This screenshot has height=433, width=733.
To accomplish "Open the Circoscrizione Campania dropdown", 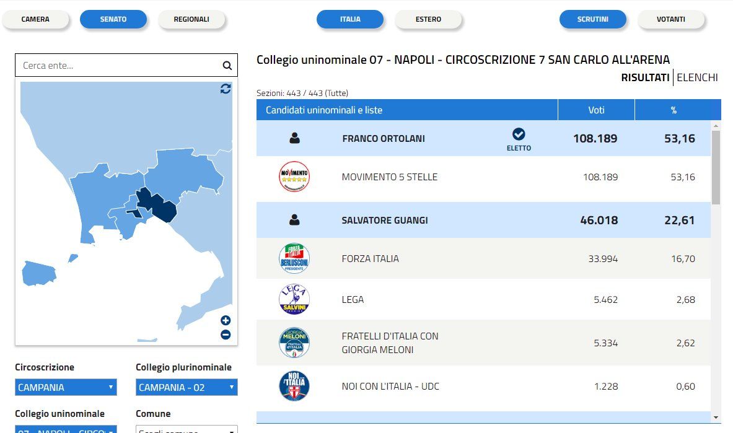I will pos(65,388).
